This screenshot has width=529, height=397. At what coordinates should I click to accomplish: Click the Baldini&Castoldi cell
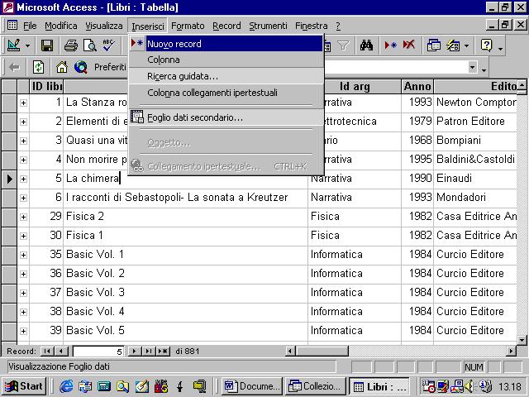(475, 160)
